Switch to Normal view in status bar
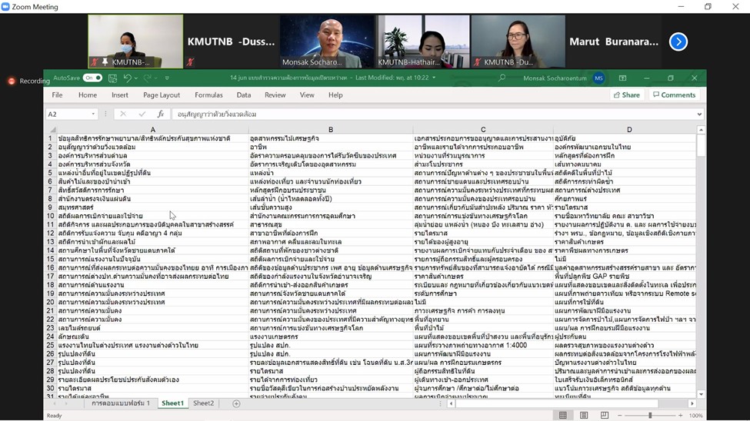 pyautogui.click(x=563, y=416)
